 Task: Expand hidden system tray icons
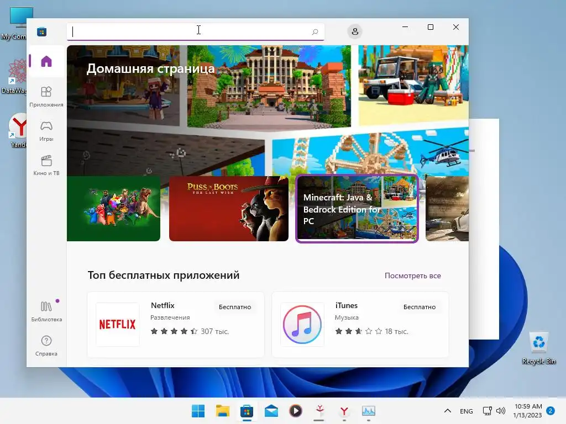448,411
